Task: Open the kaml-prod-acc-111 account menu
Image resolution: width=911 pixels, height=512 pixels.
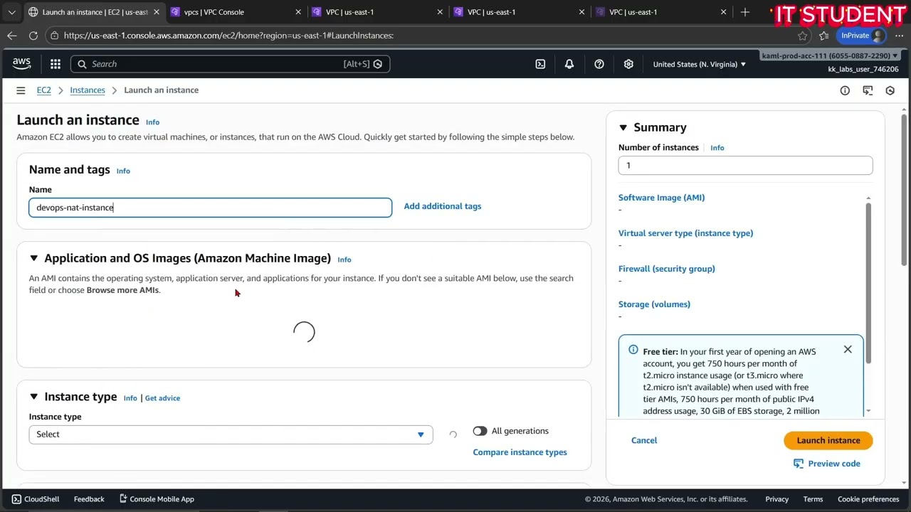Action: tap(830, 55)
